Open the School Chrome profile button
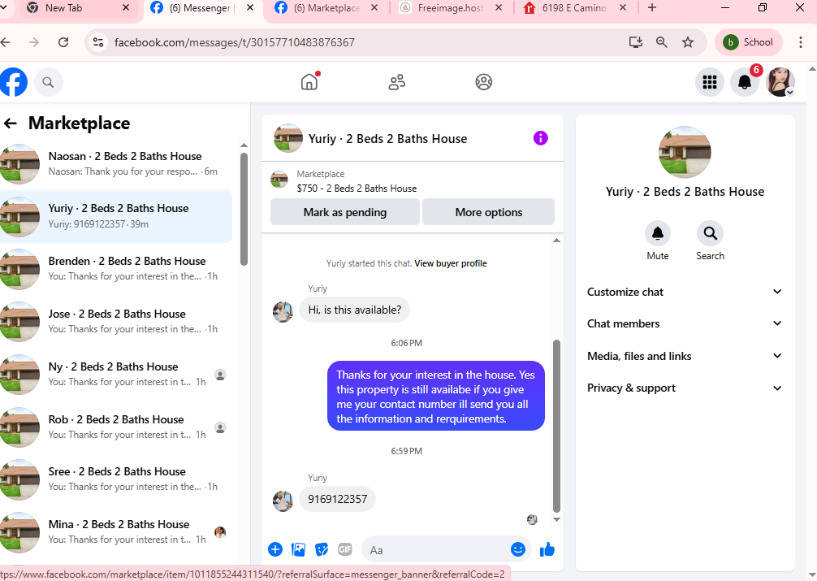This screenshot has height=581, width=817. tap(749, 42)
